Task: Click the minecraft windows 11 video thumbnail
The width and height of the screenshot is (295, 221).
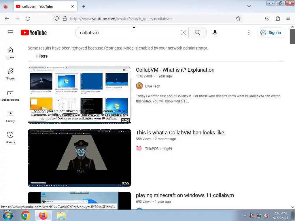Action: coord(80,200)
